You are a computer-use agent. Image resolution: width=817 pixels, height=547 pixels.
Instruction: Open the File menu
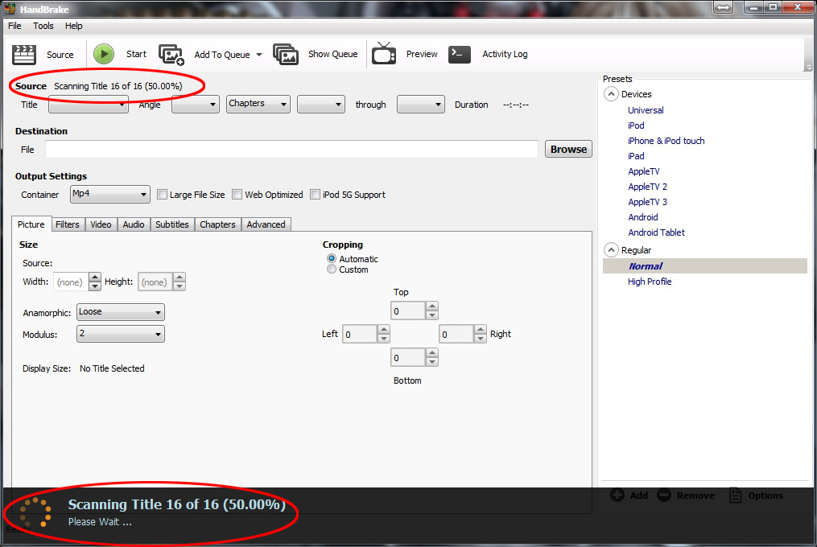pos(14,26)
